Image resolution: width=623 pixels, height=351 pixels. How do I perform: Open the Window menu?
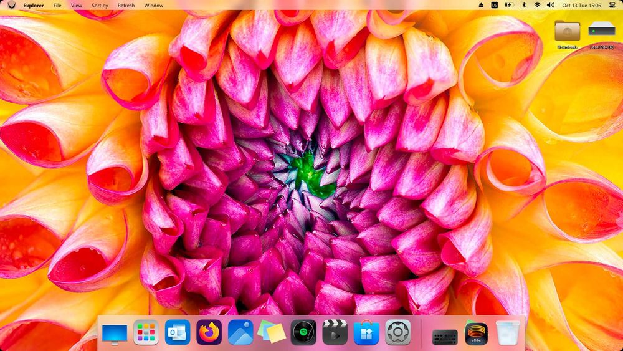[x=153, y=6]
